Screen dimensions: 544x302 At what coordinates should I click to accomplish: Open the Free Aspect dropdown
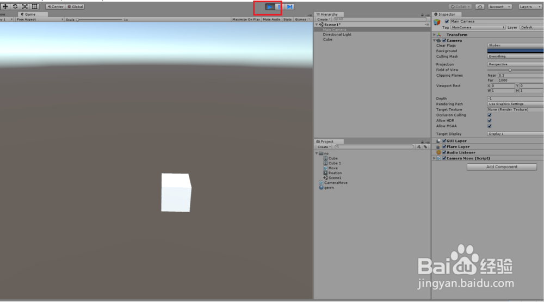(40, 20)
